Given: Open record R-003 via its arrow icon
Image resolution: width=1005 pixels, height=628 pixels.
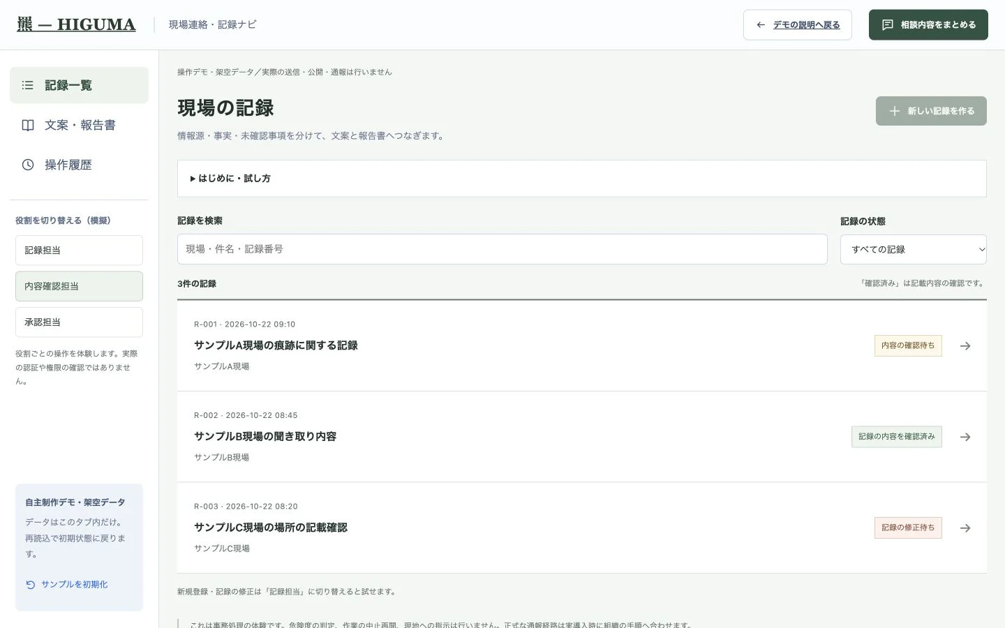Looking at the screenshot, I should [x=965, y=528].
